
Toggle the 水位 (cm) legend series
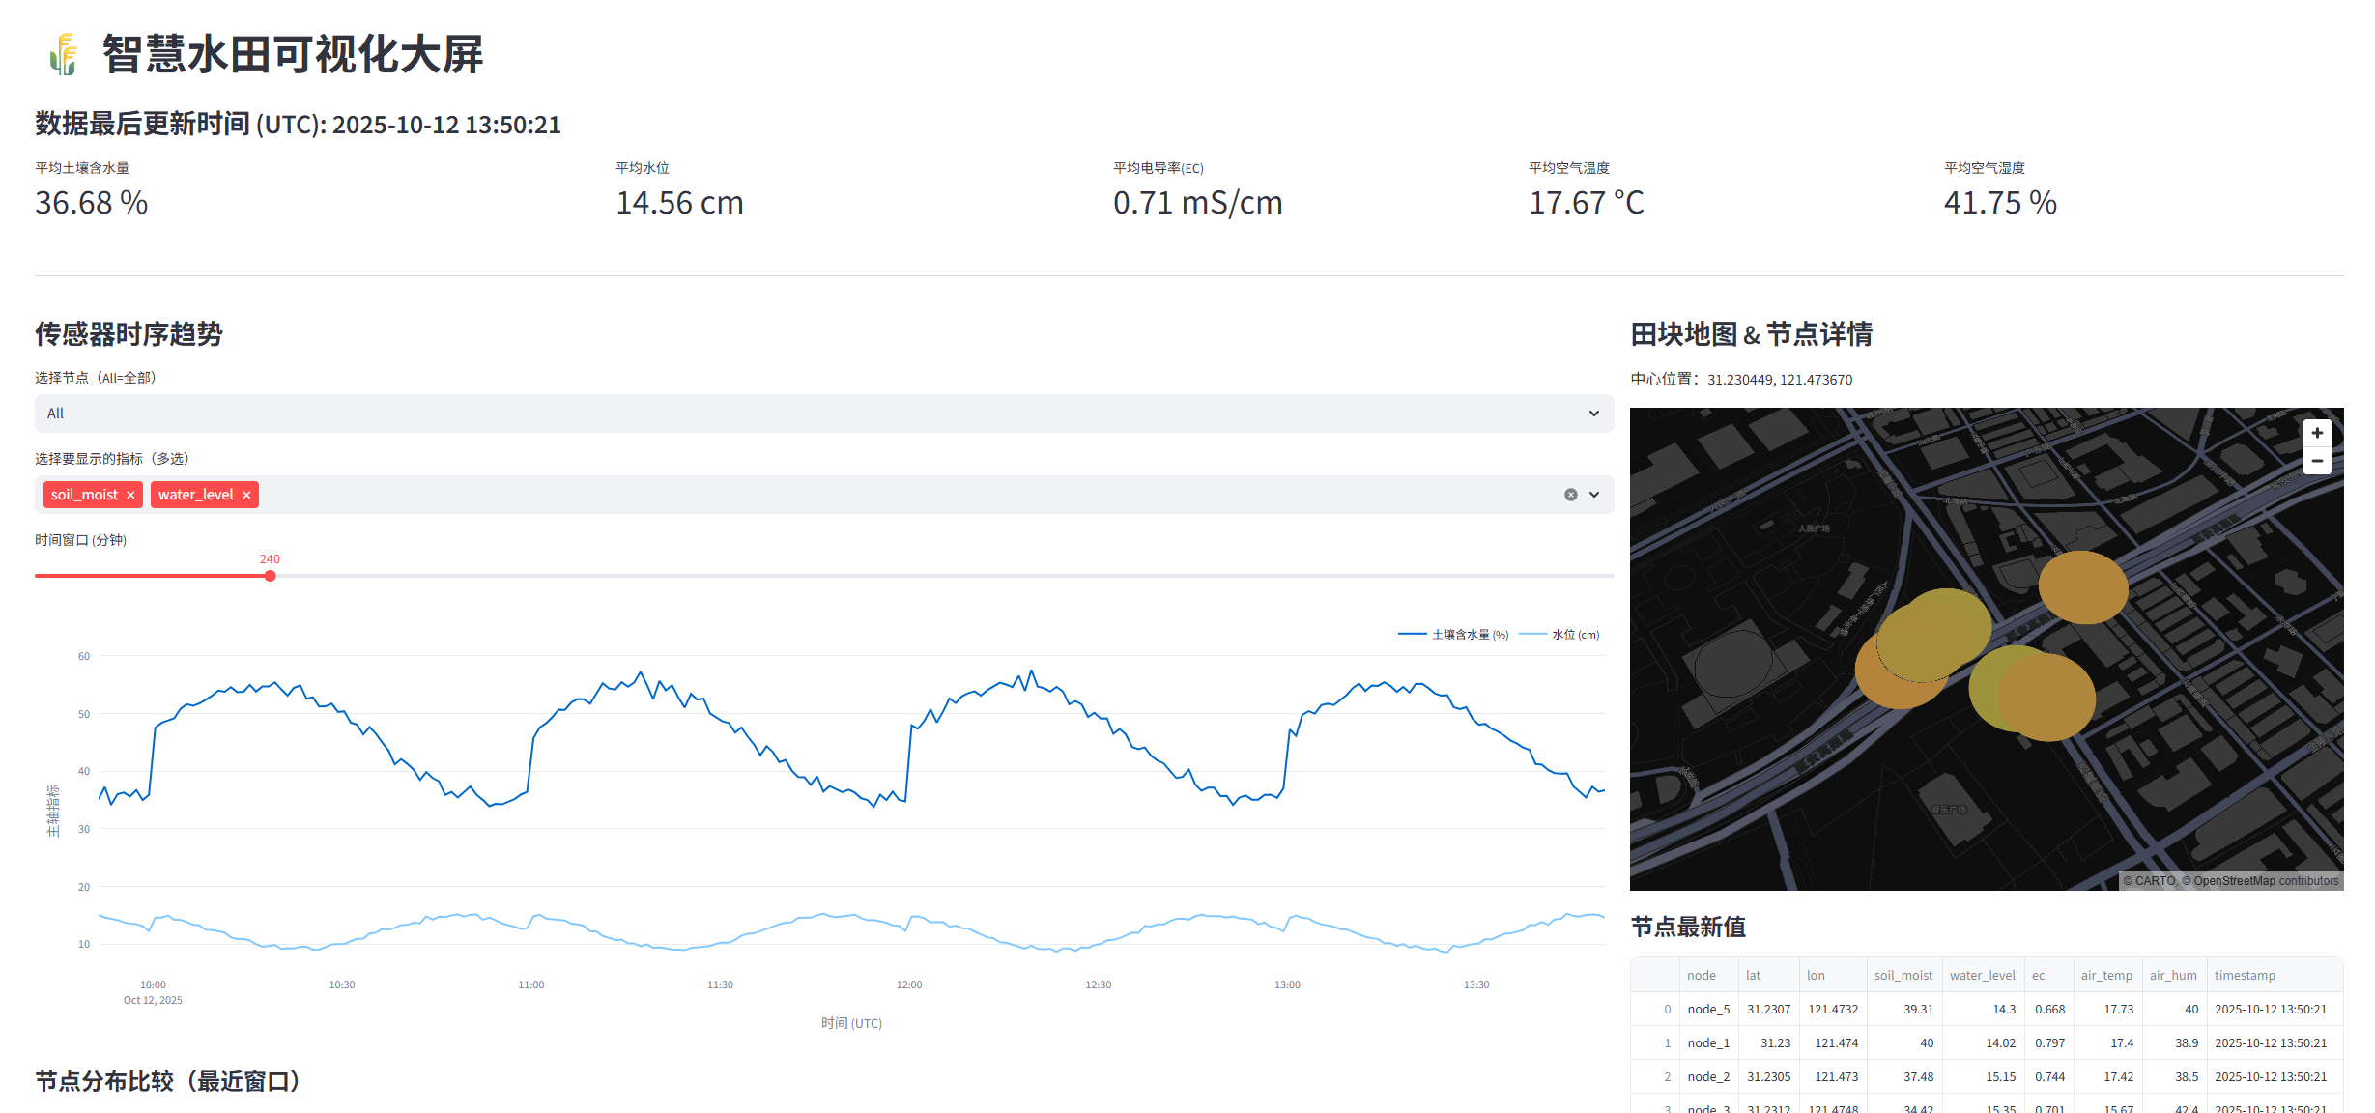(1575, 635)
